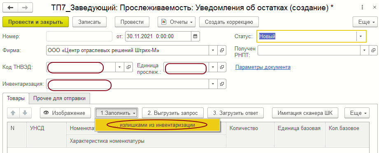Close the document form
379x153 pixels.
coord(374,7)
